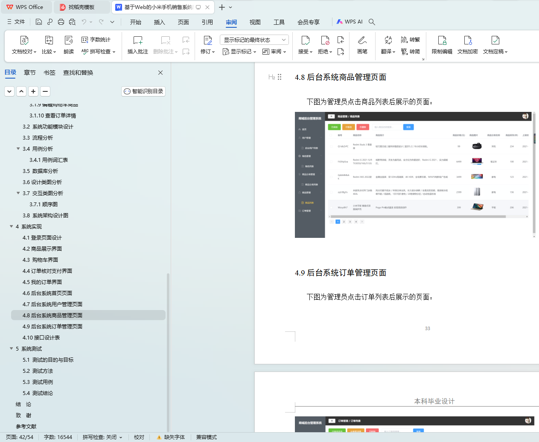Switch to the 引用 ribbon tab
Image resolution: width=539 pixels, height=442 pixels.
207,22
